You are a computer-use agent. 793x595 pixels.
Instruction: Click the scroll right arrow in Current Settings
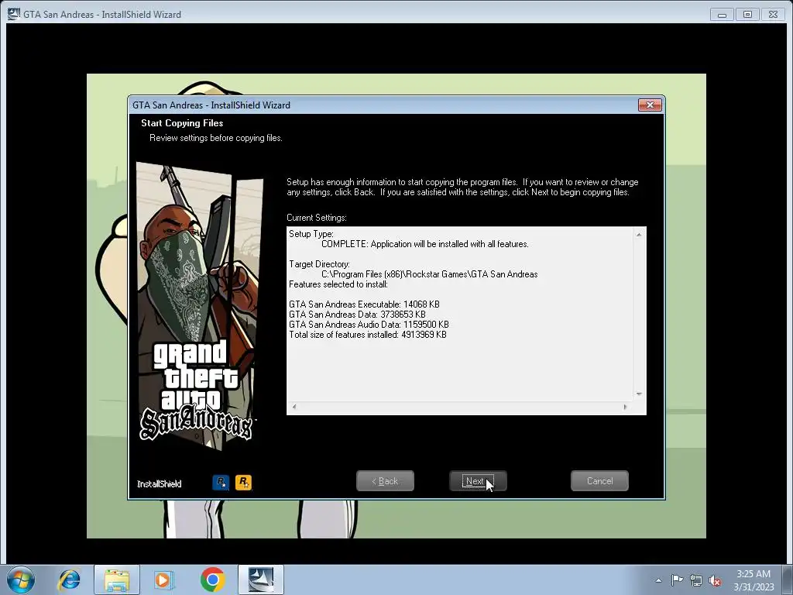tap(625, 407)
